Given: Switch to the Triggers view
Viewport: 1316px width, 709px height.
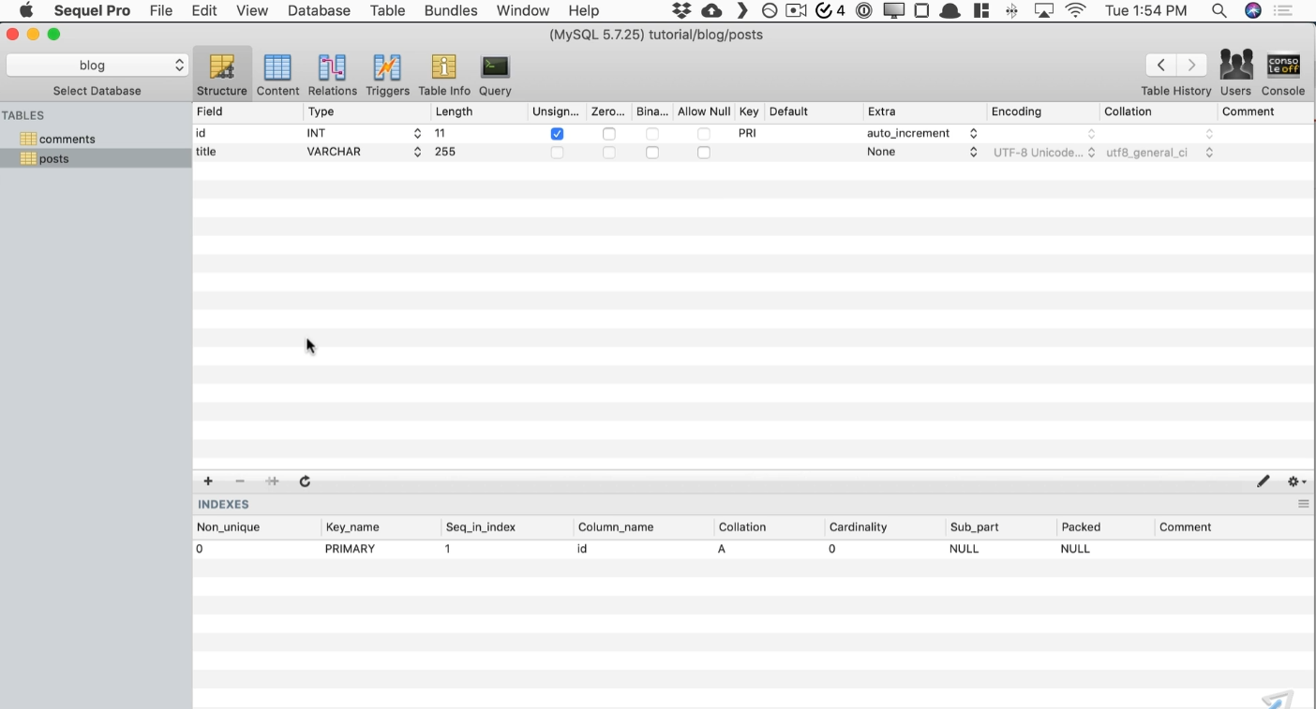Looking at the screenshot, I should pyautogui.click(x=387, y=74).
